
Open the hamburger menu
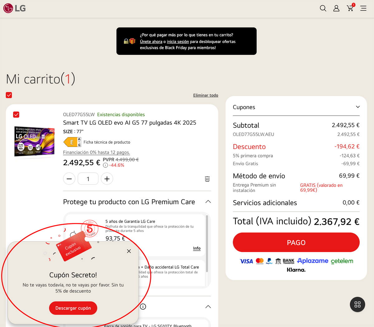(x=363, y=8)
